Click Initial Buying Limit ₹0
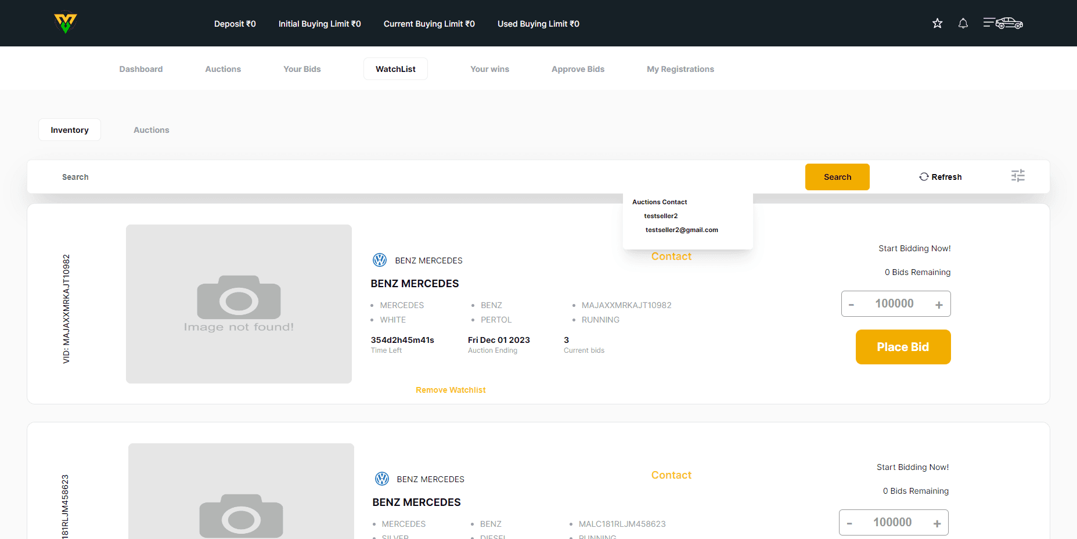Viewport: 1077px width, 539px height. [319, 24]
